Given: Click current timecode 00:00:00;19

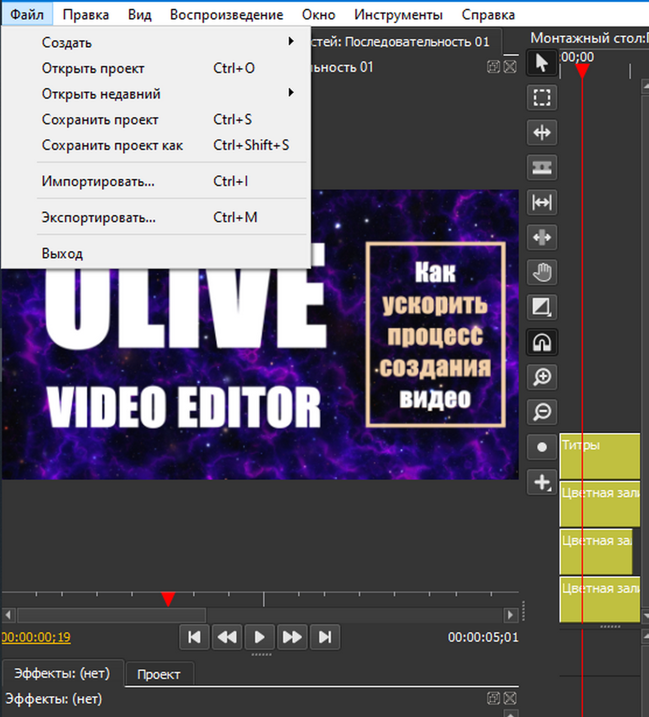Looking at the screenshot, I should coord(36,637).
